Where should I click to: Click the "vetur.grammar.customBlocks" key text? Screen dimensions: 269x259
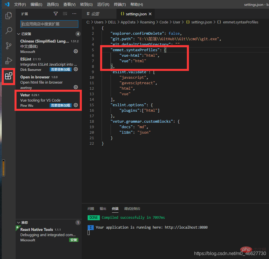(x=142, y=122)
